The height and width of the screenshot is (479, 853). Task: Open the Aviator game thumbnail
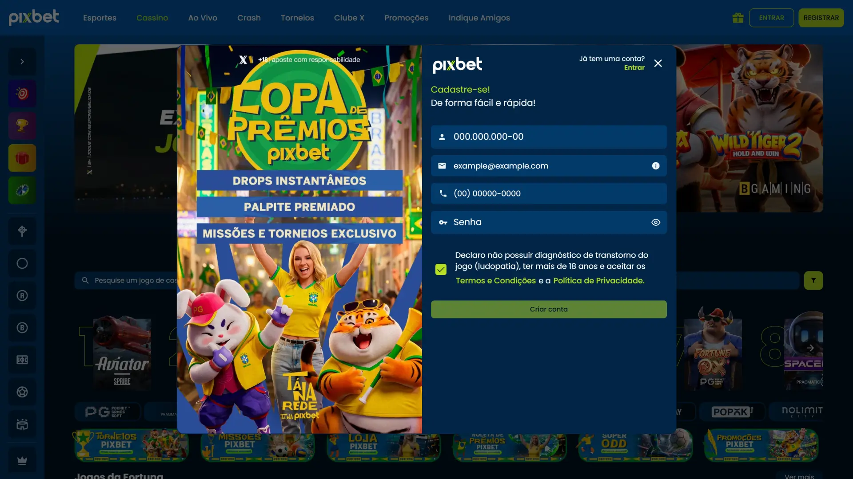tap(122, 353)
